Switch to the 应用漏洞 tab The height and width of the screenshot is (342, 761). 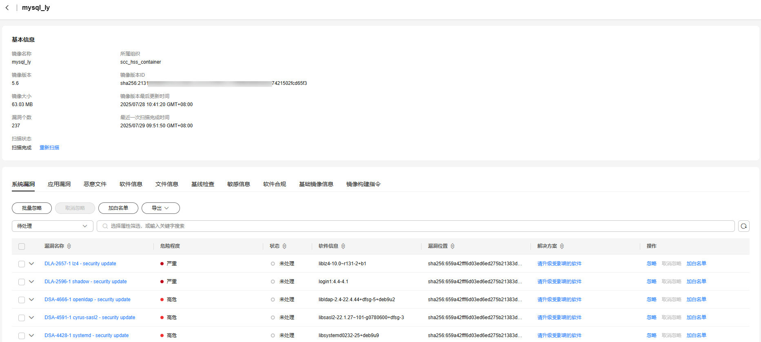pos(59,184)
